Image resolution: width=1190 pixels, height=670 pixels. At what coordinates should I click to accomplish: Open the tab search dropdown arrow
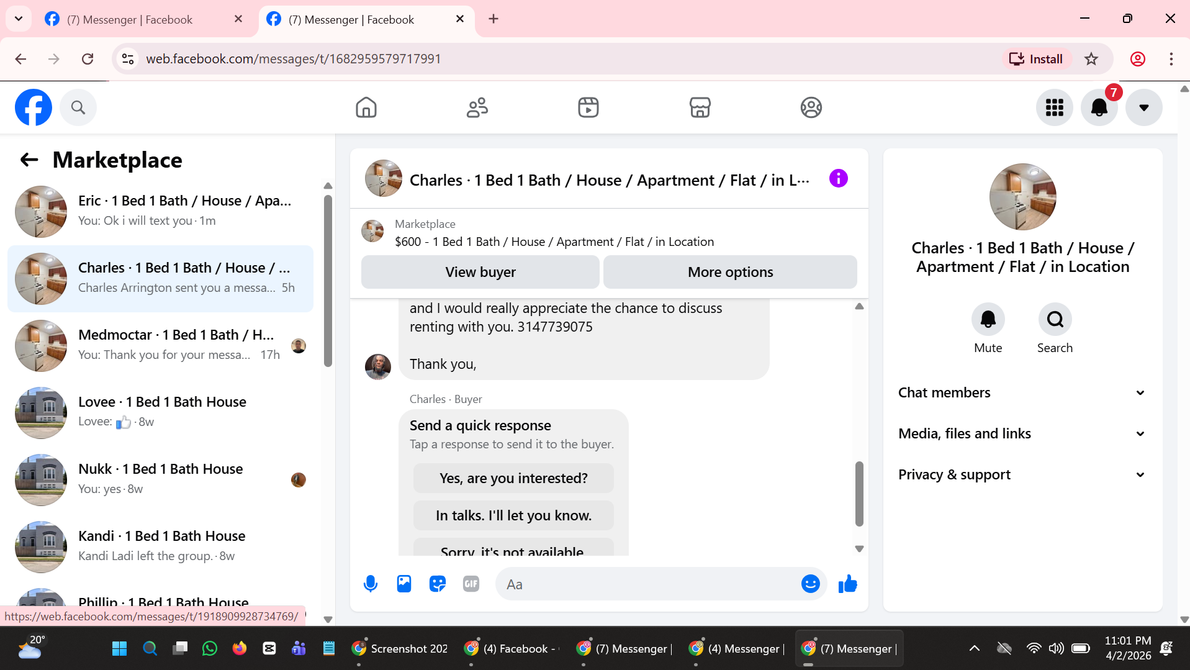(x=19, y=19)
